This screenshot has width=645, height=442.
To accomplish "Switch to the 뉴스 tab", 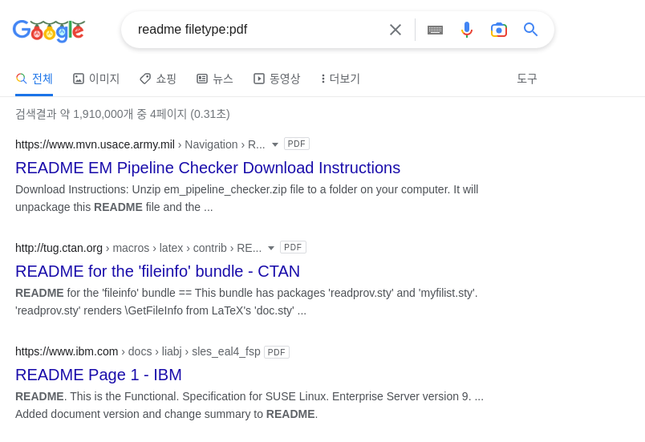I will click(x=215, y=79).
